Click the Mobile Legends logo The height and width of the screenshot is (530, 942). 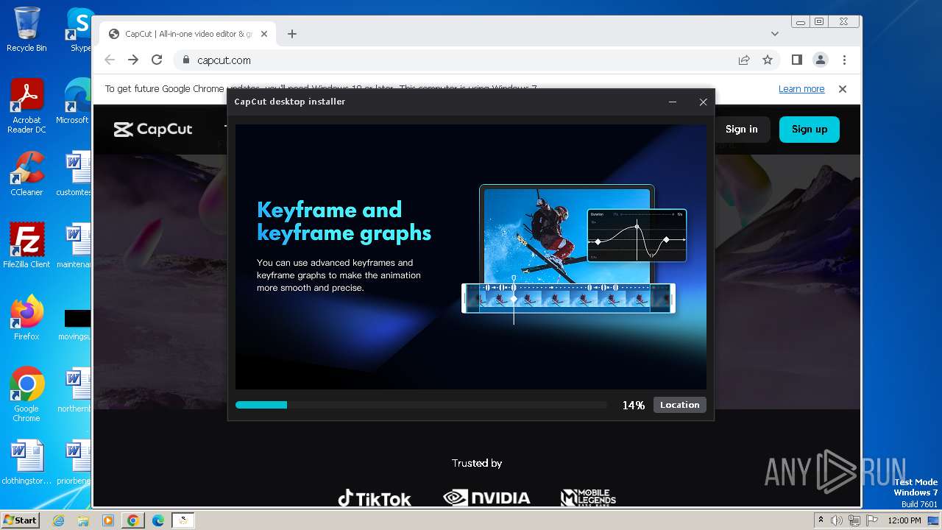(588, 498)
